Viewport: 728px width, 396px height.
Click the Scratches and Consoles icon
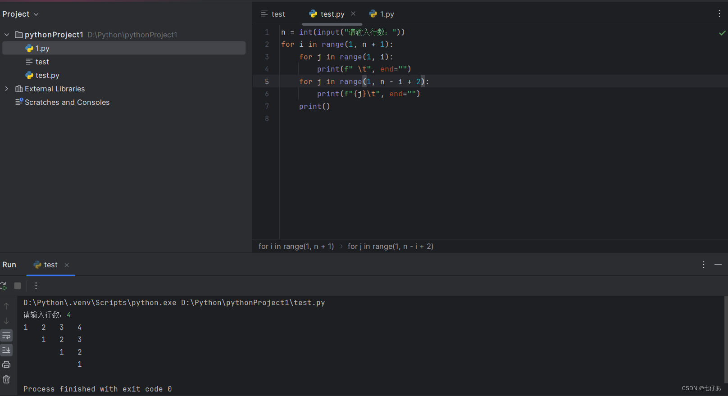[19, 102]
